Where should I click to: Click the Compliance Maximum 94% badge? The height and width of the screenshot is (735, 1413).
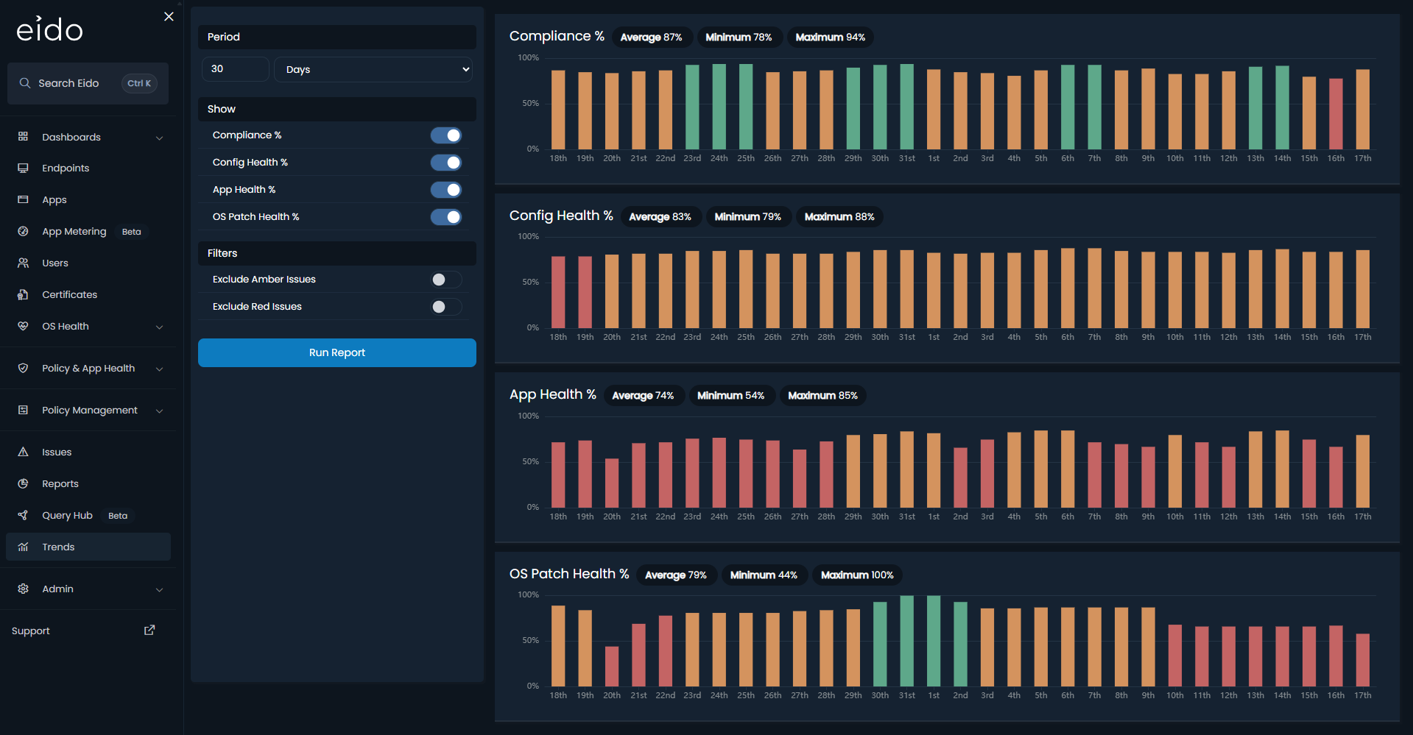(831, 38)
